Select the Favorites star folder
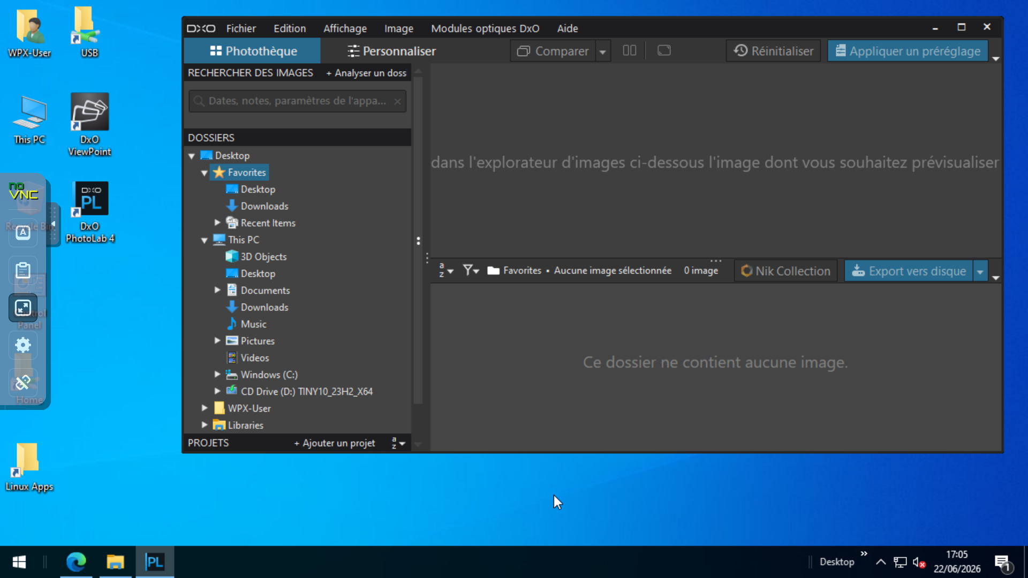 [239, 172]
